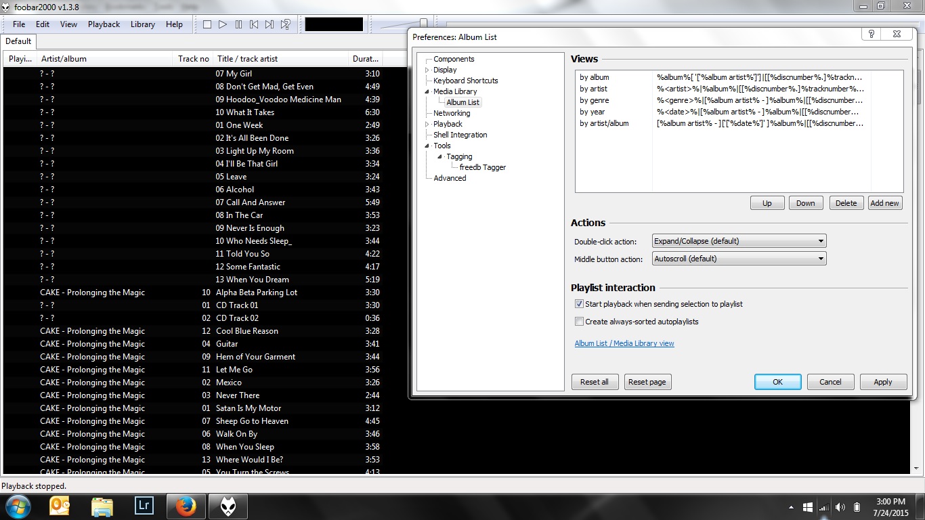Open Outlook from the taskbar
The image size is (925, 520).
tap(60, 506)
